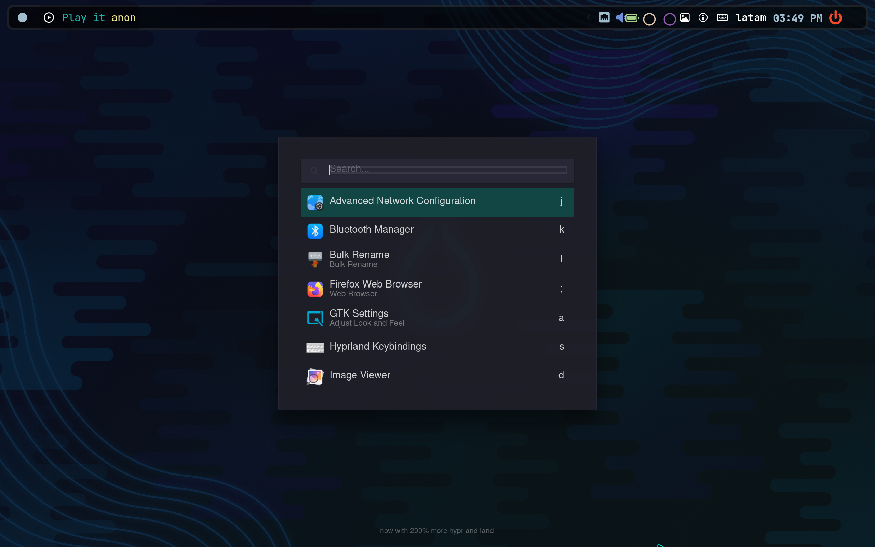
Task: Open the Hyprland Keybindings entry
Action: (437, 348)
